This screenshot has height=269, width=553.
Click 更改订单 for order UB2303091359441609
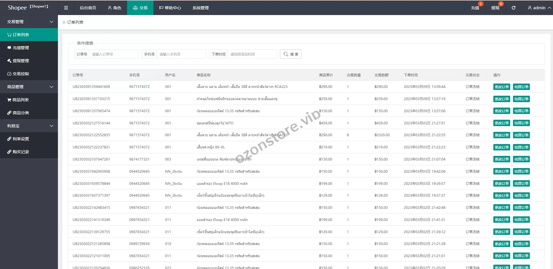coord(501,87)
